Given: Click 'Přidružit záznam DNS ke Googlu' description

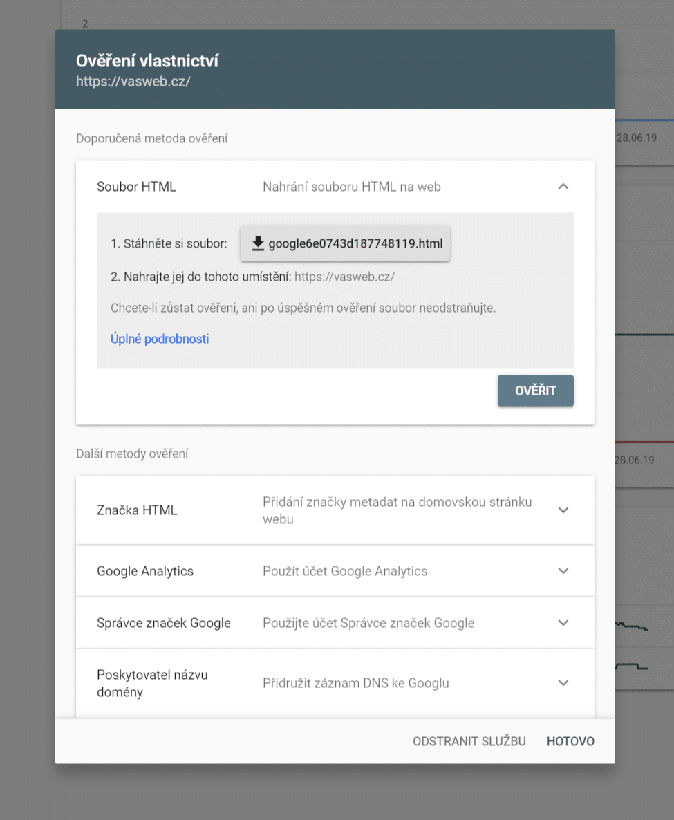Looking at the screenshot, I should [355, 683].
